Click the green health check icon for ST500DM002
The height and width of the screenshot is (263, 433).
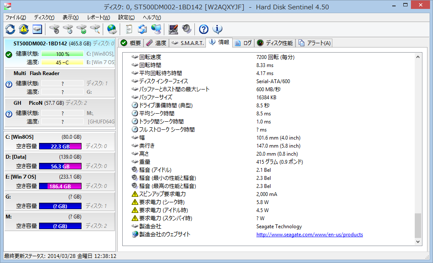click(x=9, y=54)
